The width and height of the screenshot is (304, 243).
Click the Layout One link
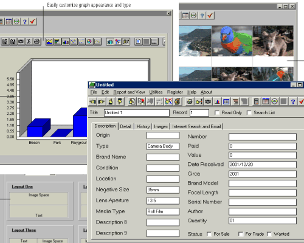click(22, 187)
